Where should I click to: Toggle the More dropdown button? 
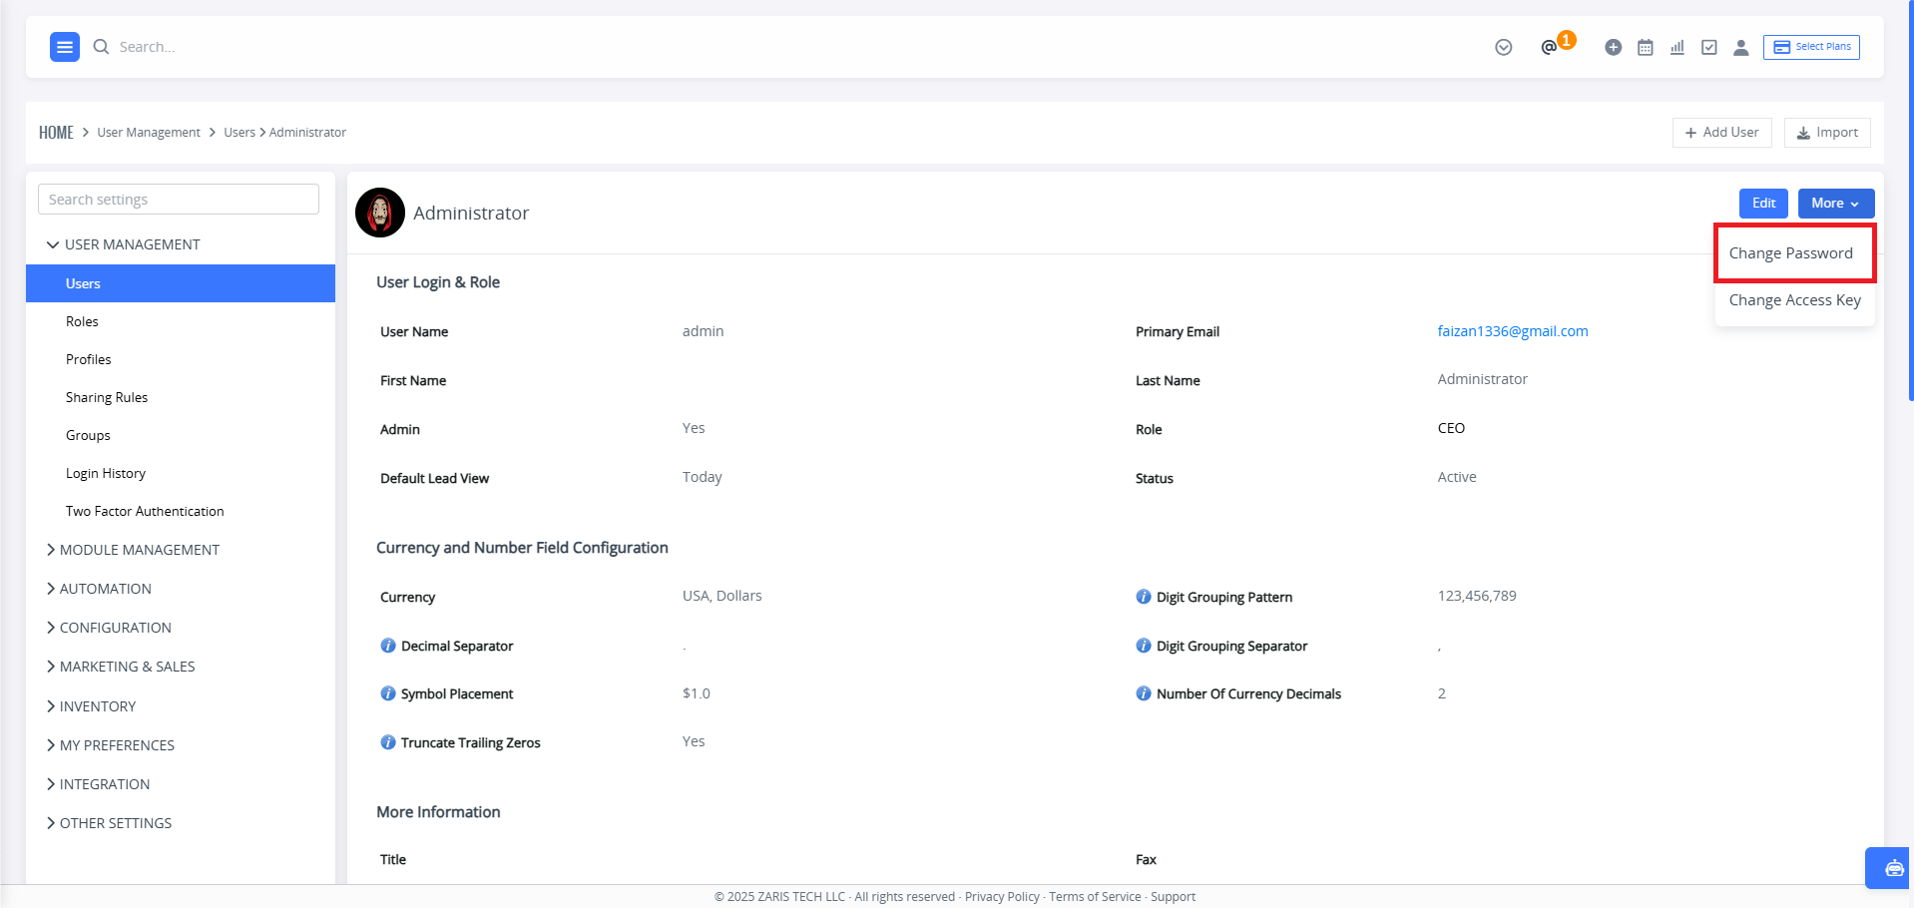tap(1836, 203)
